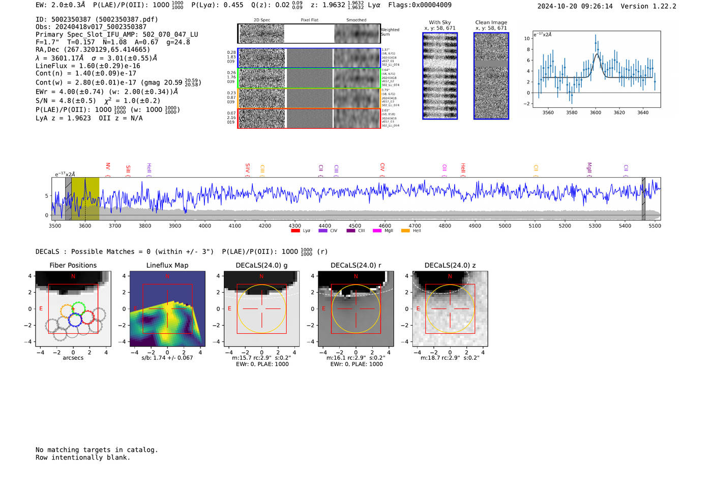Click the red fiber circle in Fiber Positions

[87, 317]
